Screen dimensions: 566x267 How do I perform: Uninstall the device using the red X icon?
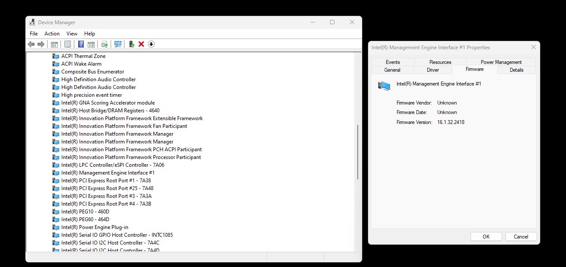pos(141,44)
